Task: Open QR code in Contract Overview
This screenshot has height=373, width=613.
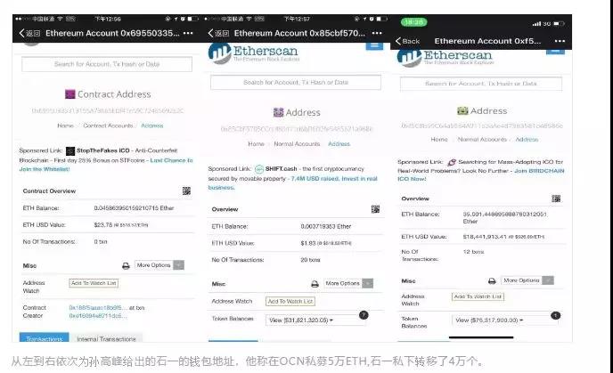Action: point(186,191)
